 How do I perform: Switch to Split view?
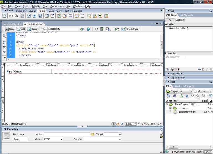21,29
